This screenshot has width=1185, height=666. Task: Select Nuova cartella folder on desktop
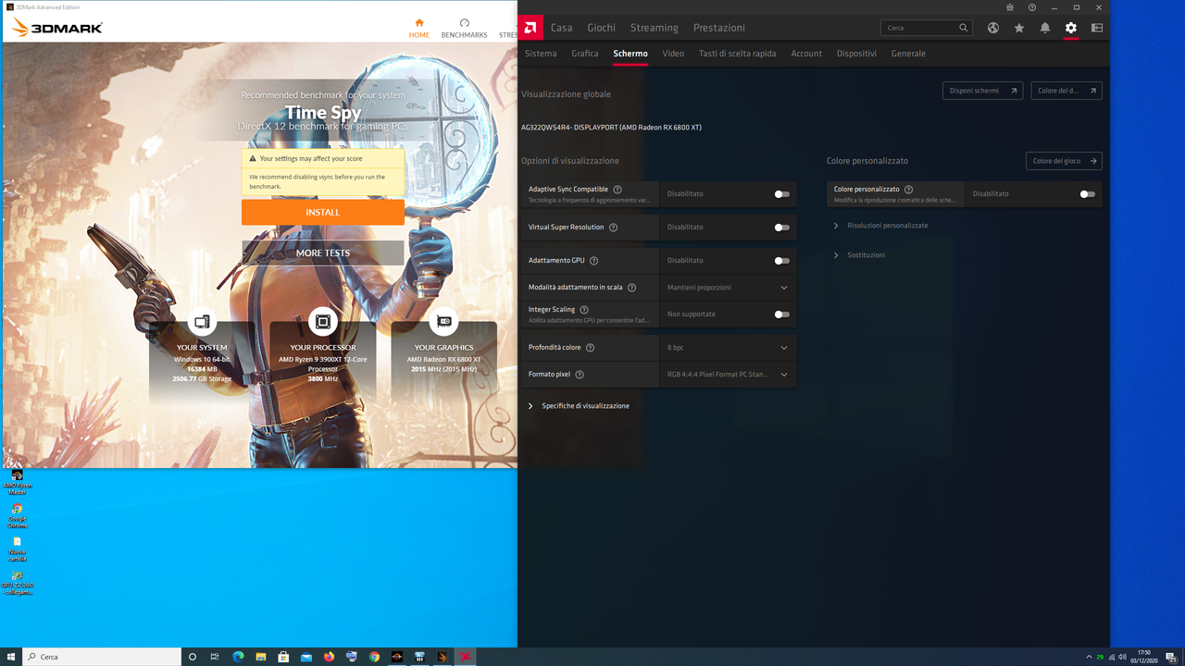[x=17, y=549]
